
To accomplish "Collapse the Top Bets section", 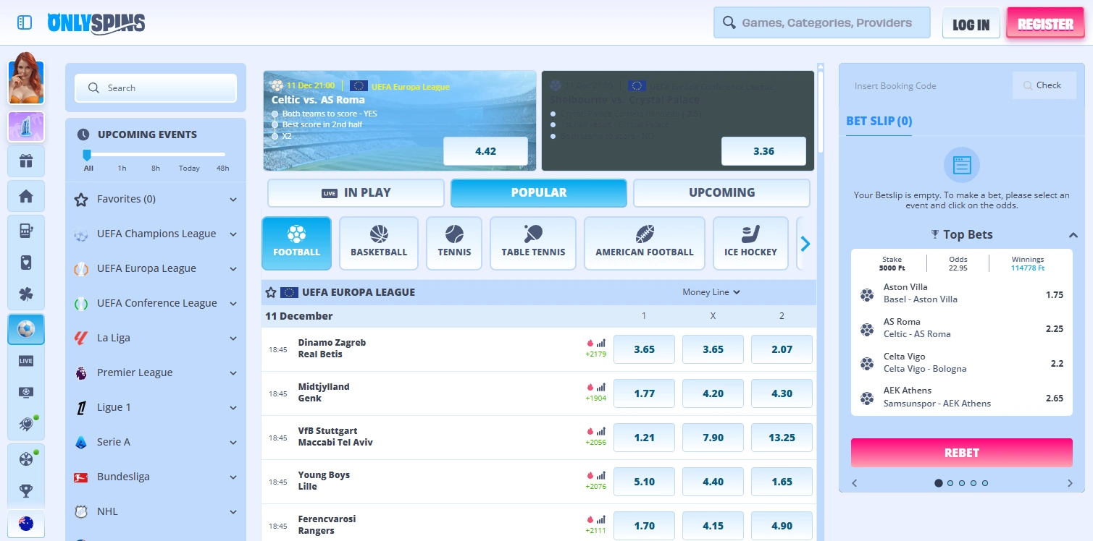I will pos(1073,234).
